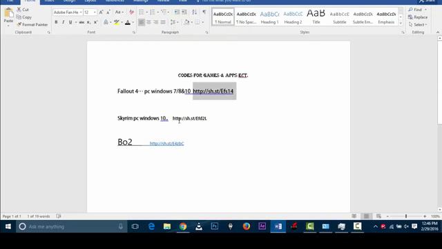Toggle Print Layout view in status bar
This screenshot has width=442, height=249.
[367, 216]
